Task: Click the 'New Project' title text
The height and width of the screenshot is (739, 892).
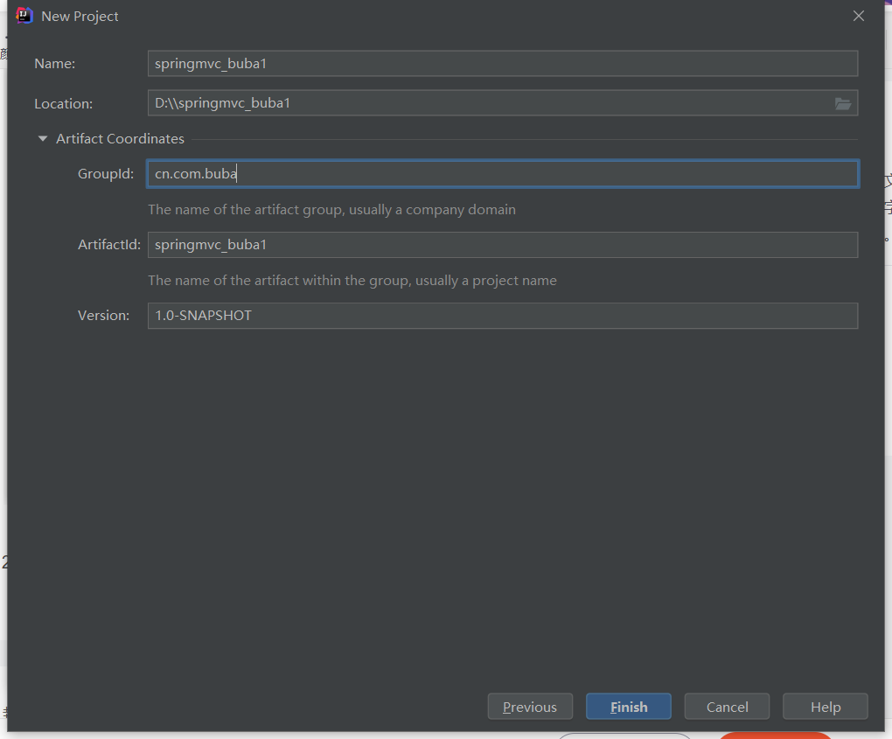Action: [79, 16]
